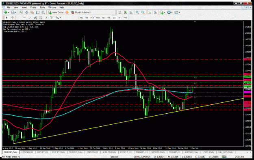The width and height of the screenshot is (254, 160).
Task: Click the connection status bars icon
Action: pyautogui.click(x=224, y=157)
